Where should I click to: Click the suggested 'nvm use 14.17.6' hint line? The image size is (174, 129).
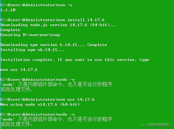19,70
